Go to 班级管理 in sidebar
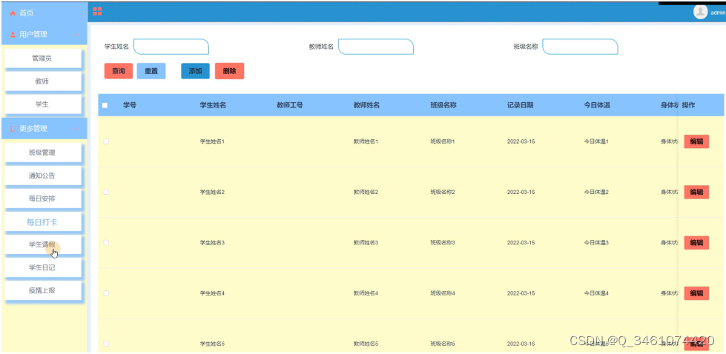 (42, 153)
